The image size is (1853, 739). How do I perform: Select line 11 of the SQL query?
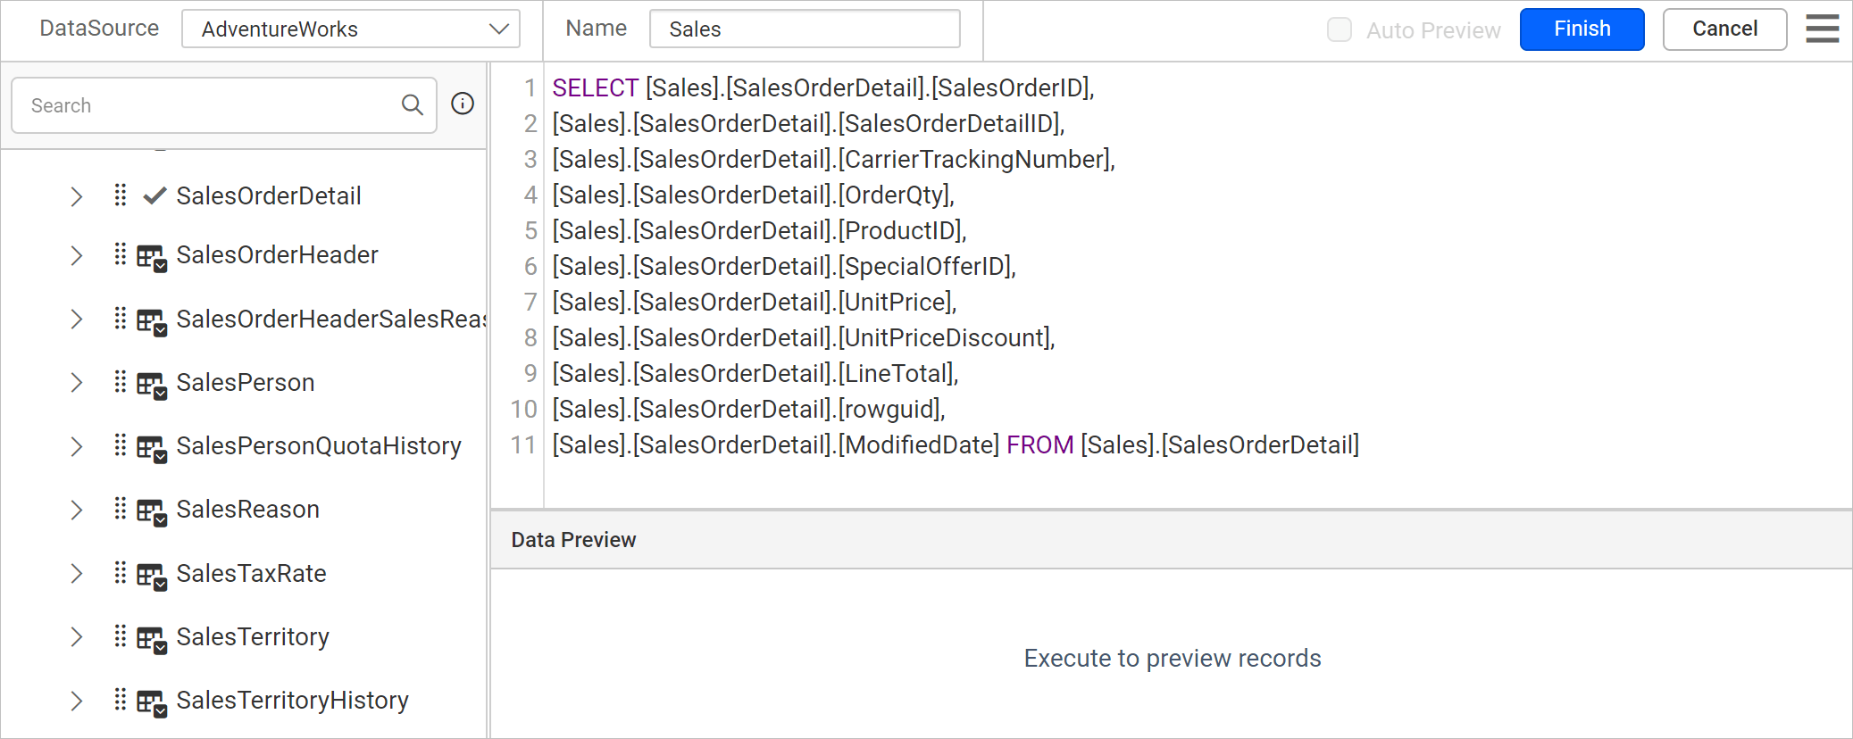pos(956,444)
